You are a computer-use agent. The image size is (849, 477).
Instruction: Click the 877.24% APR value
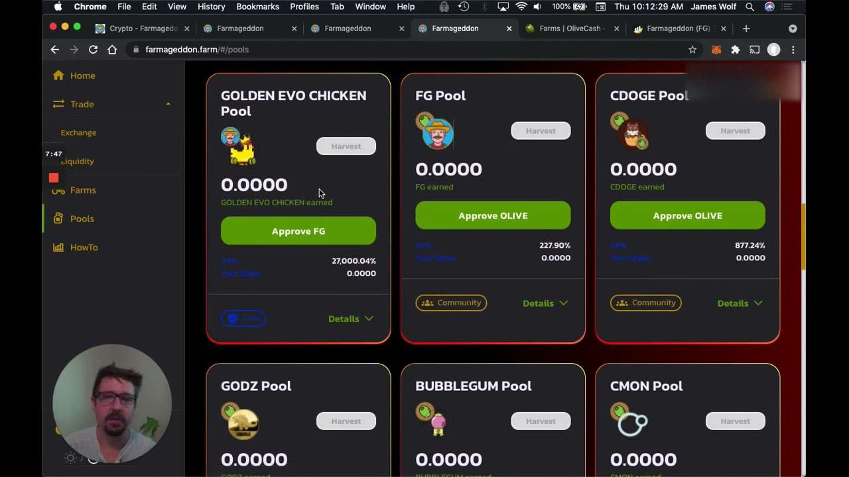point(750,245)
